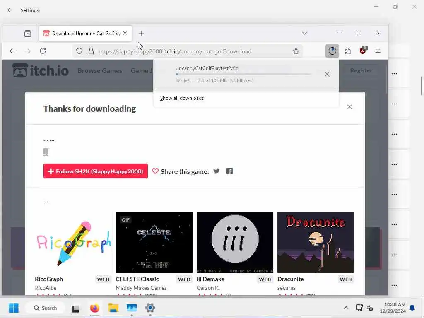Viewport: 424px width, 318px height.
Task: Click the heart favorite icon
Action: [155, 171]
